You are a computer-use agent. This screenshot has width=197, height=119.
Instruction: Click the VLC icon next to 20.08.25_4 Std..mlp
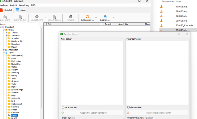161,25
